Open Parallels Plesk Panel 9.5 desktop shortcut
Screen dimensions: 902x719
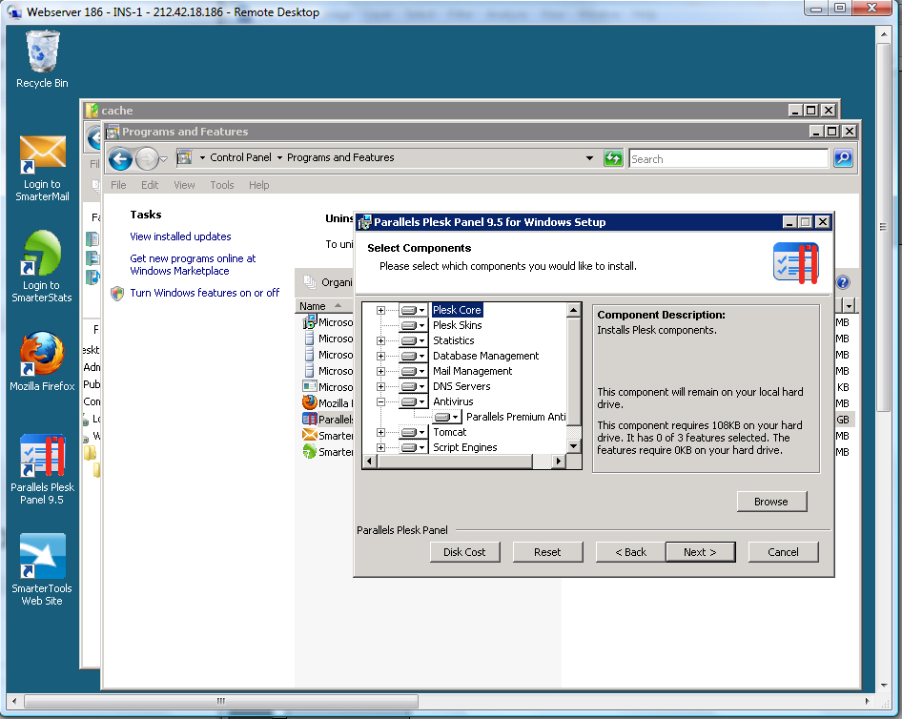click(42, 470)
